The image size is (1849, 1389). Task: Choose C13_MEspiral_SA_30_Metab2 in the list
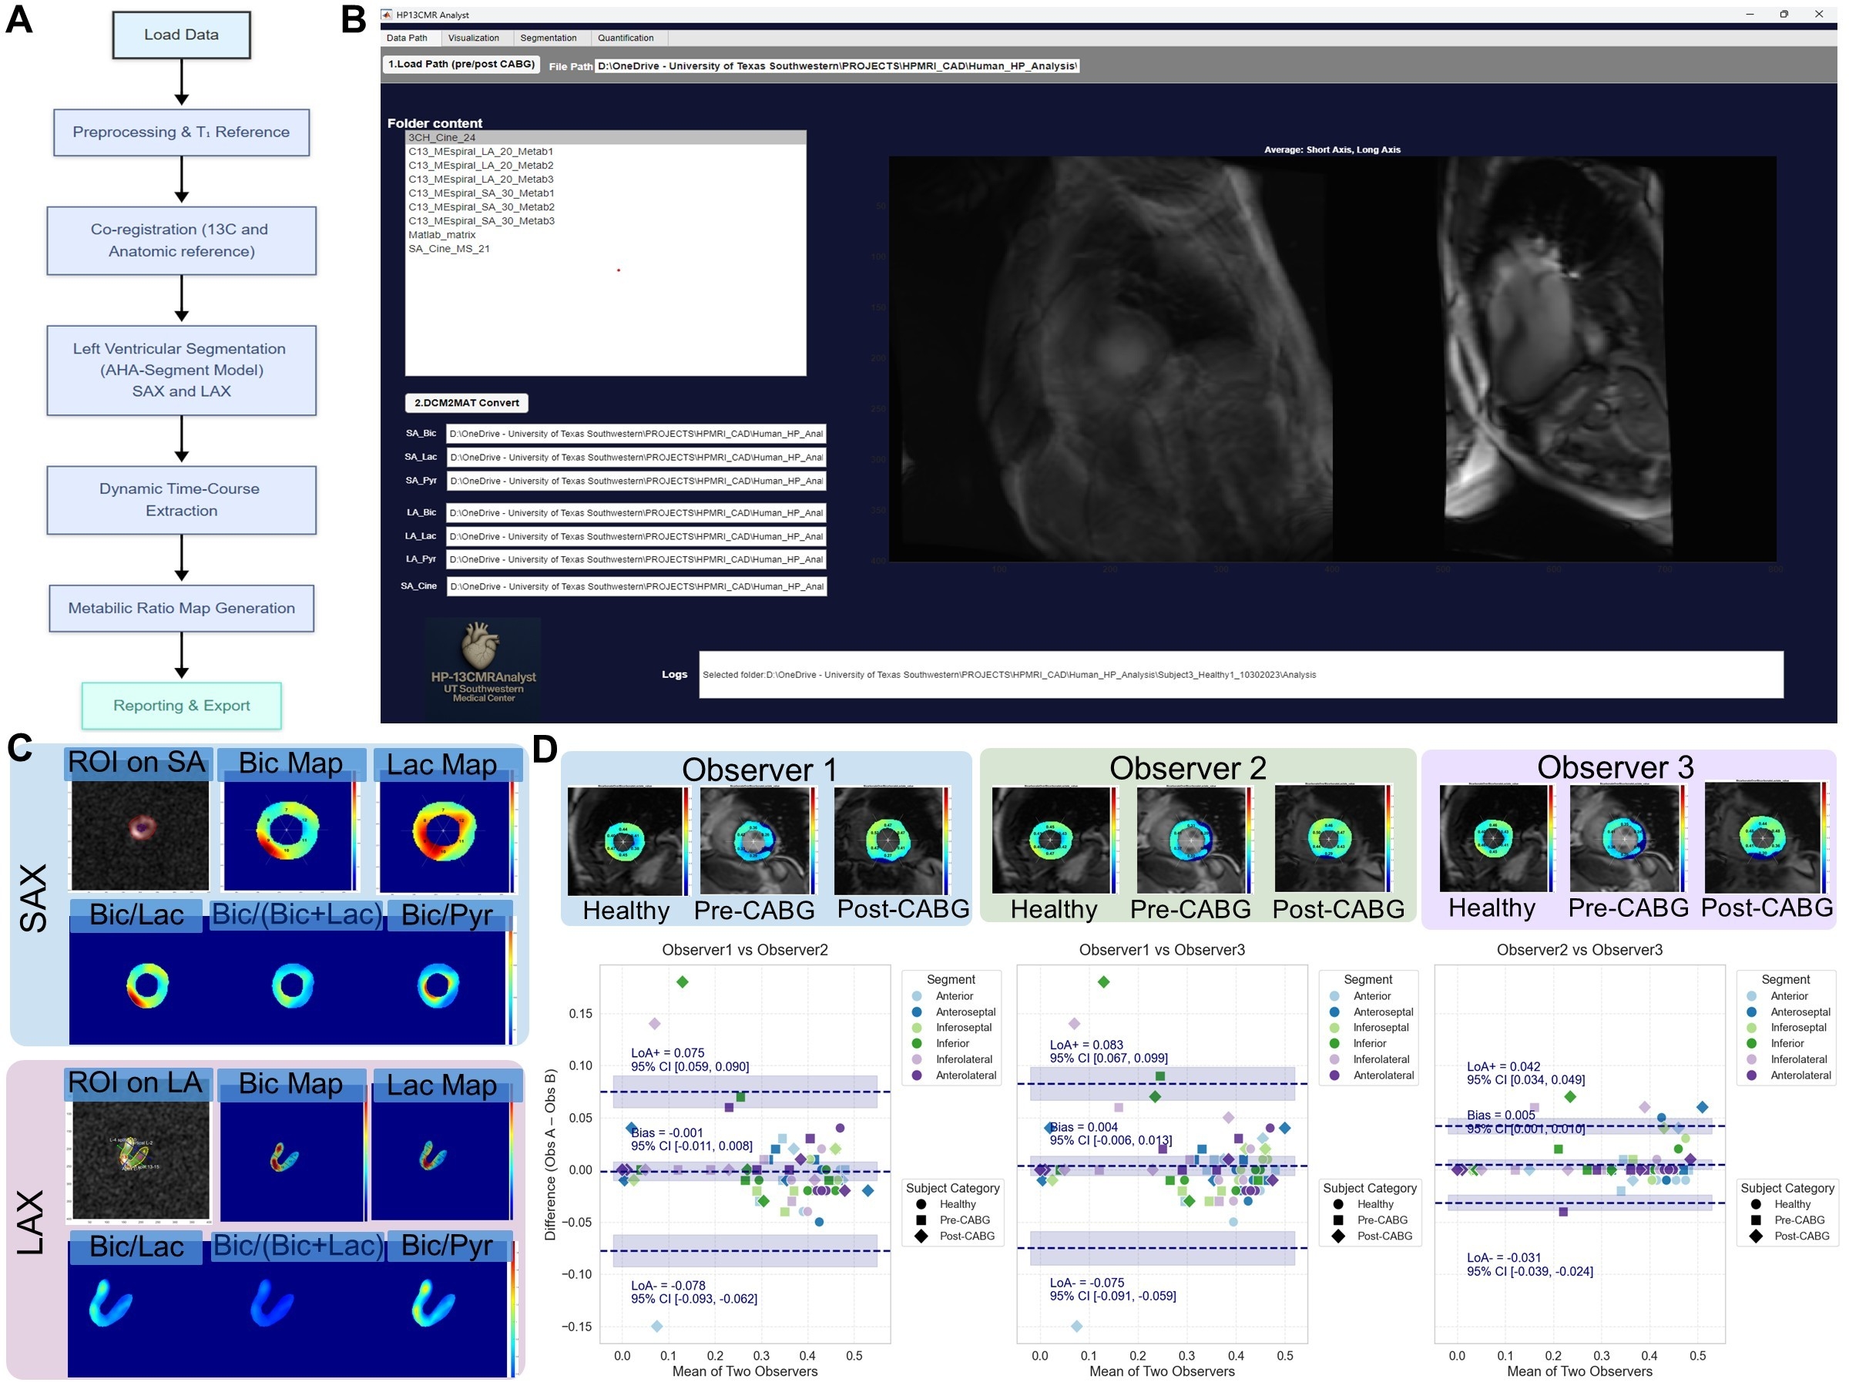pyautogui.click(x=481, y=207)
